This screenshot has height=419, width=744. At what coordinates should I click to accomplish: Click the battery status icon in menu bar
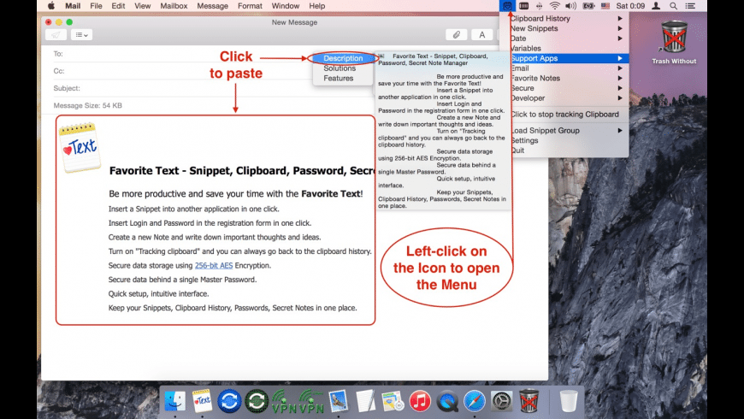588,6
